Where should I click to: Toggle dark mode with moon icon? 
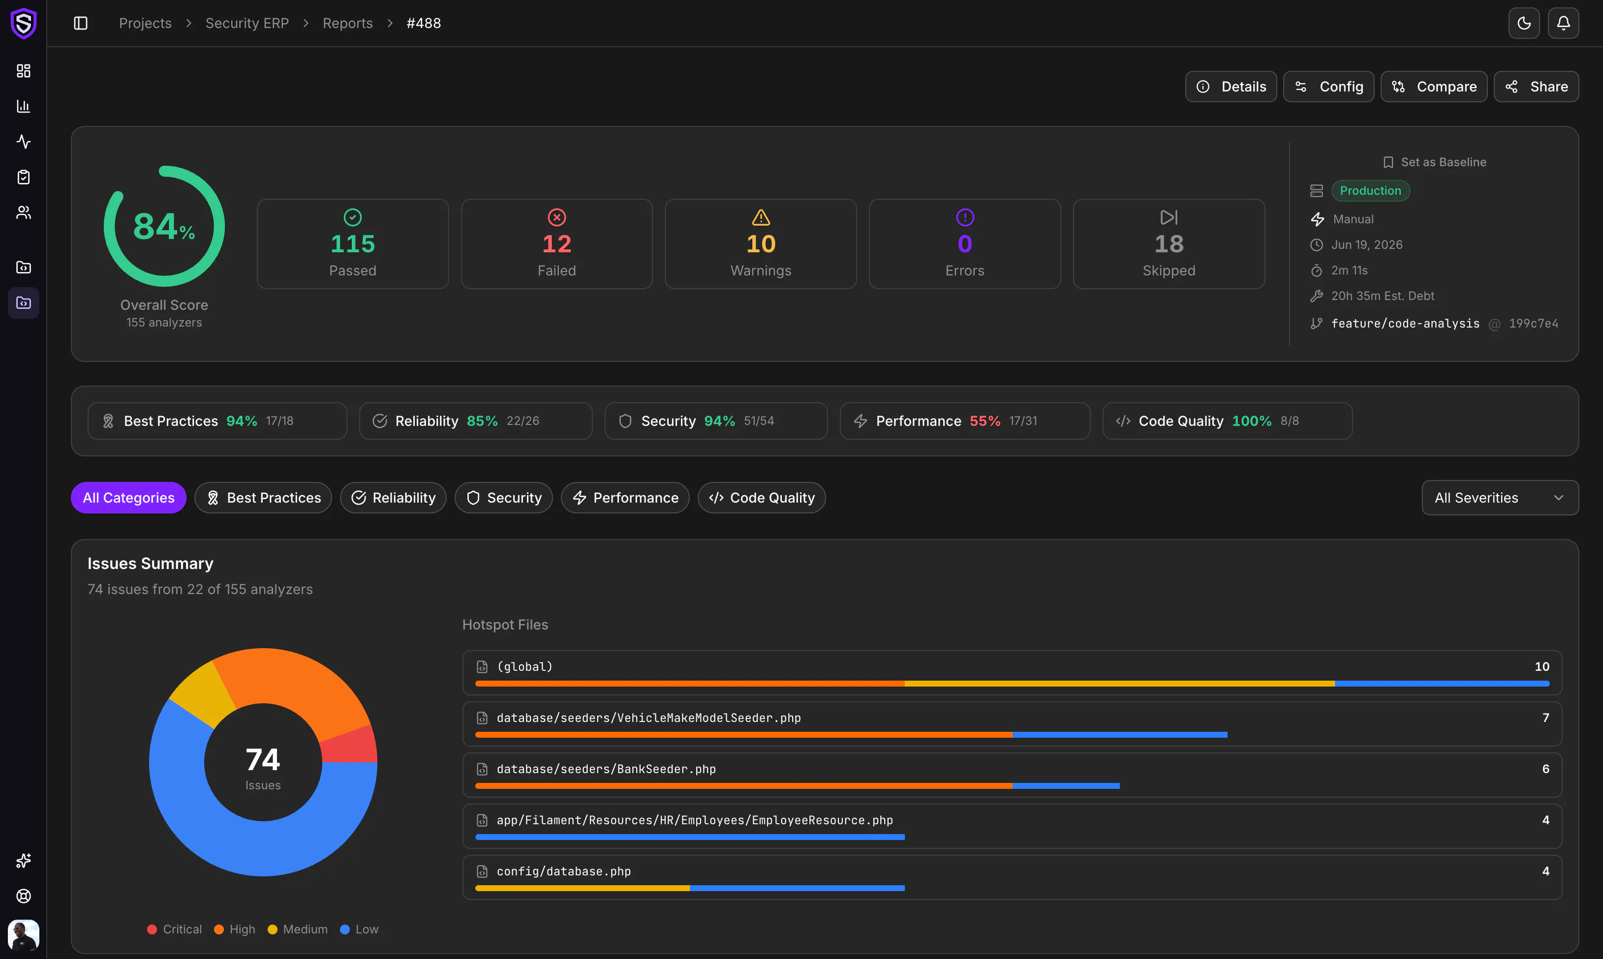[x=1523, y=23]
